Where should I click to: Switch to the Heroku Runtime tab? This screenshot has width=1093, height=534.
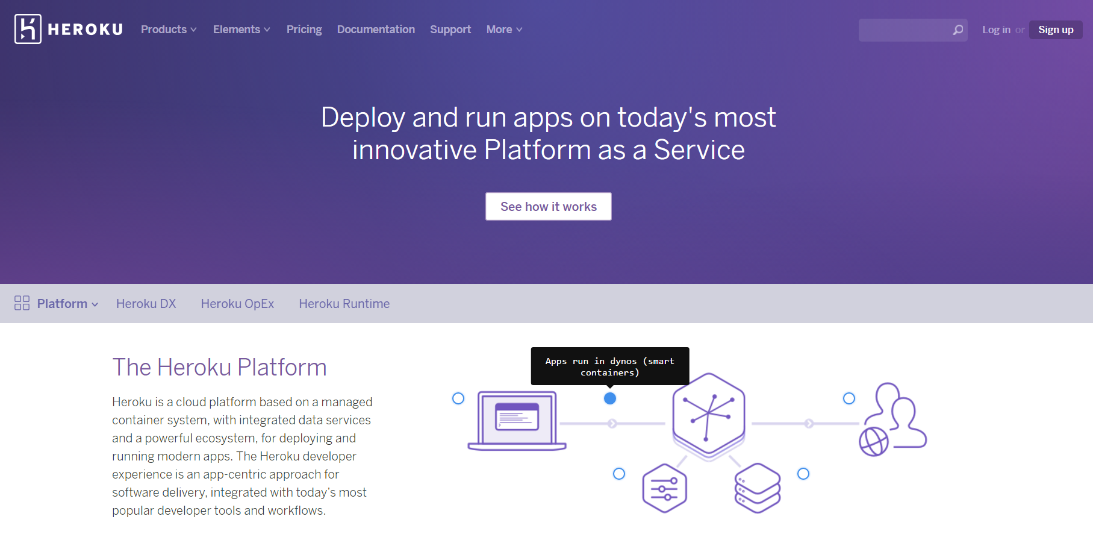[344, 304]
